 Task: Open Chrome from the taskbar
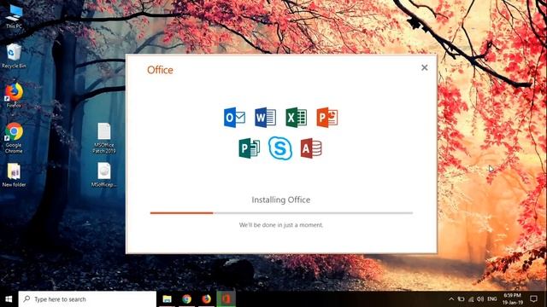pos(186,299)
